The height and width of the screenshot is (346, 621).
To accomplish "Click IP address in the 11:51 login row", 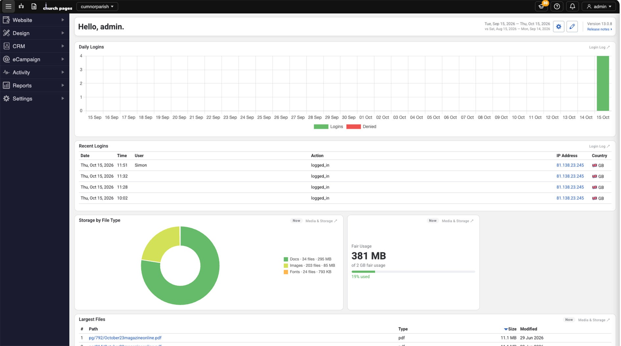I will (570, 165).
